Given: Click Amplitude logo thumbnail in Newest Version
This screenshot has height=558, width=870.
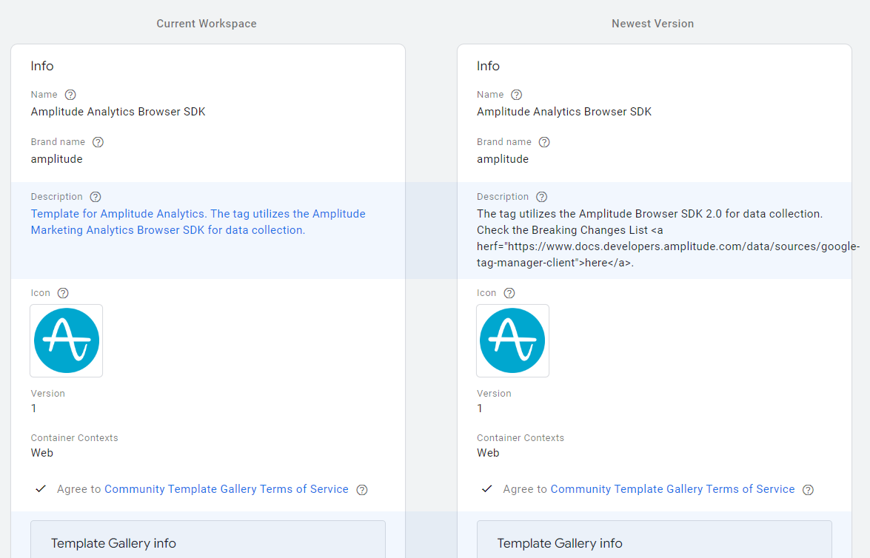Looking at the screenshot, I should coord(512,340).
